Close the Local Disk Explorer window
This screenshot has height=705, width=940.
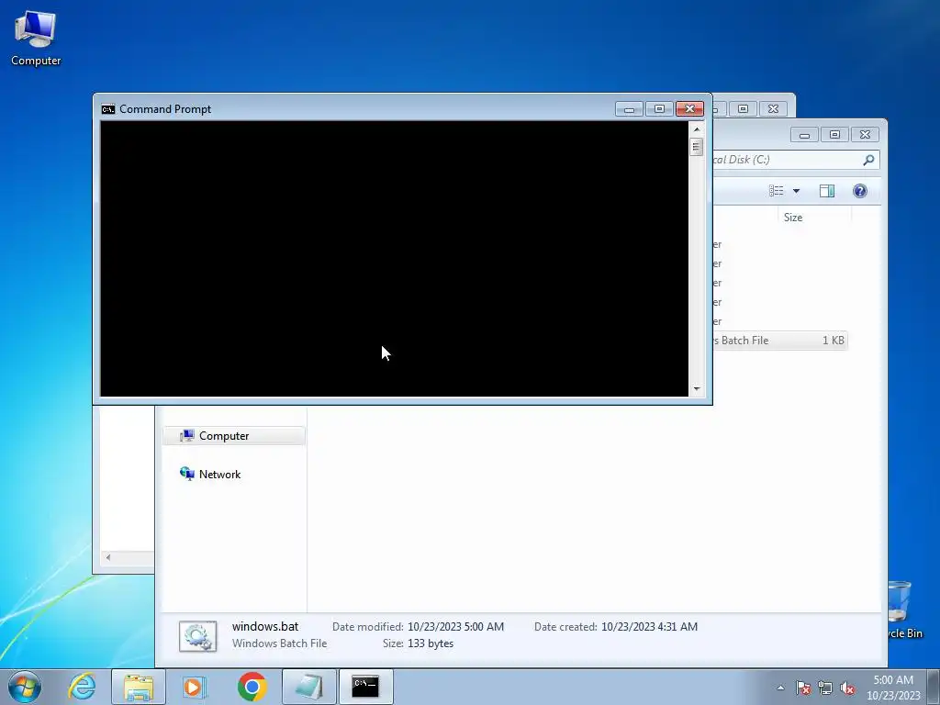865,135
